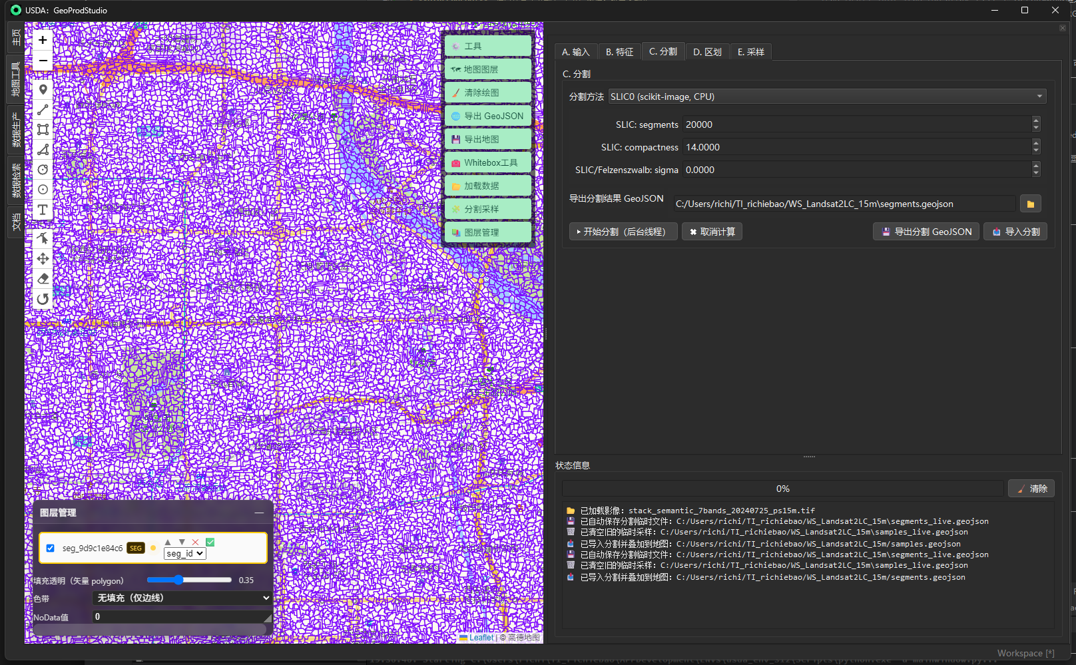Open folder browser for segments.geojson output path

click(x=1029, y=203)
